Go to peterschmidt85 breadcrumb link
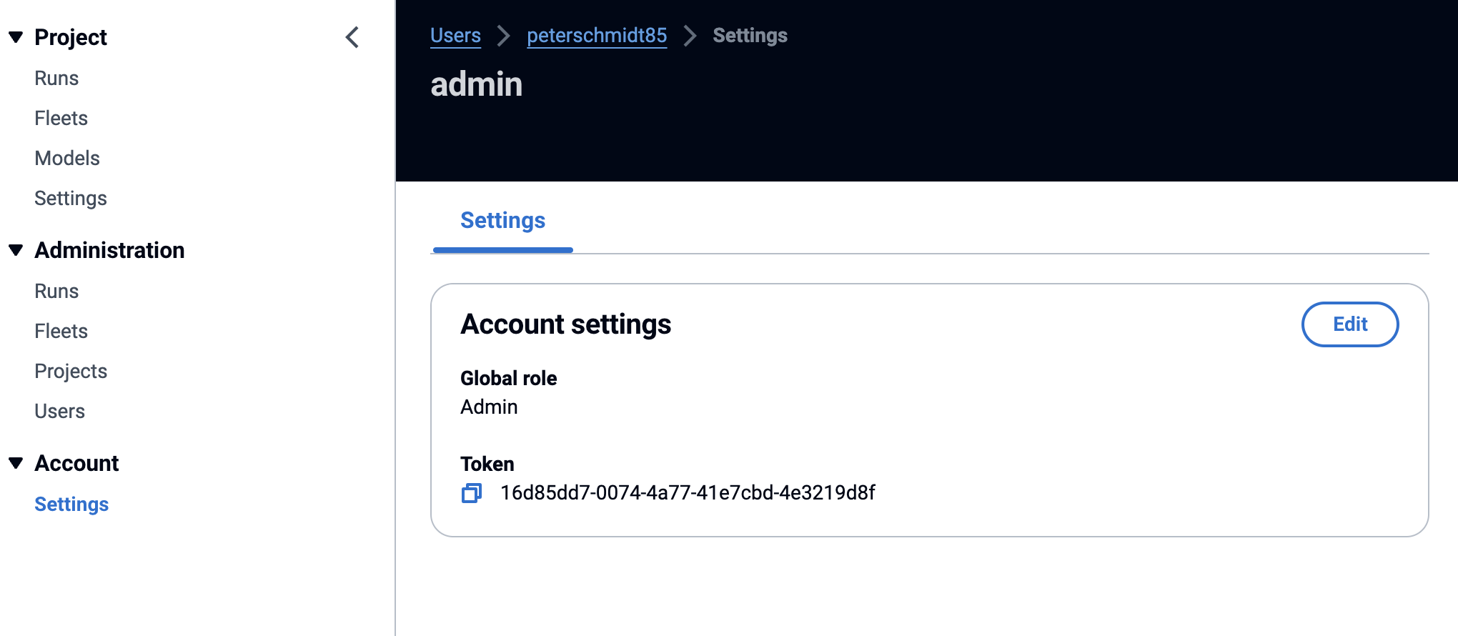The width and height of the screenshot is (1458, 636). (597, 36)
